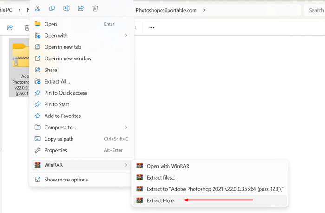Click the Rename icon in context menu

tap(66, 8)
